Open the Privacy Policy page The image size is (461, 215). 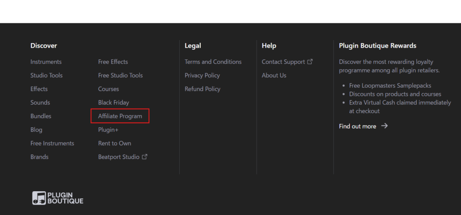point(202,76)
